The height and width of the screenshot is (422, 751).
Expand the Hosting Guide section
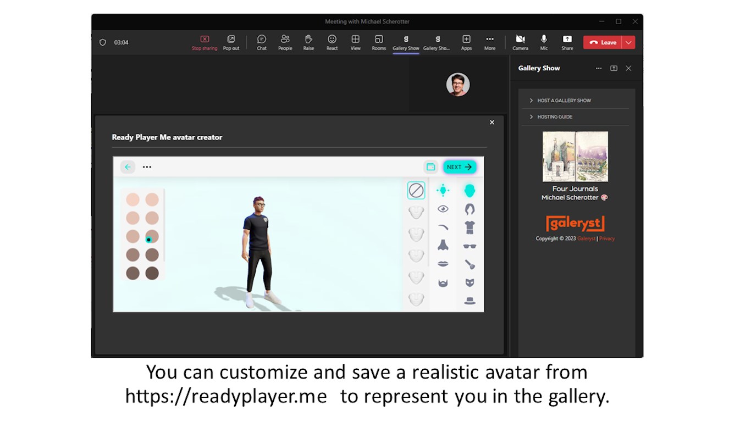[x=555, y=117]
